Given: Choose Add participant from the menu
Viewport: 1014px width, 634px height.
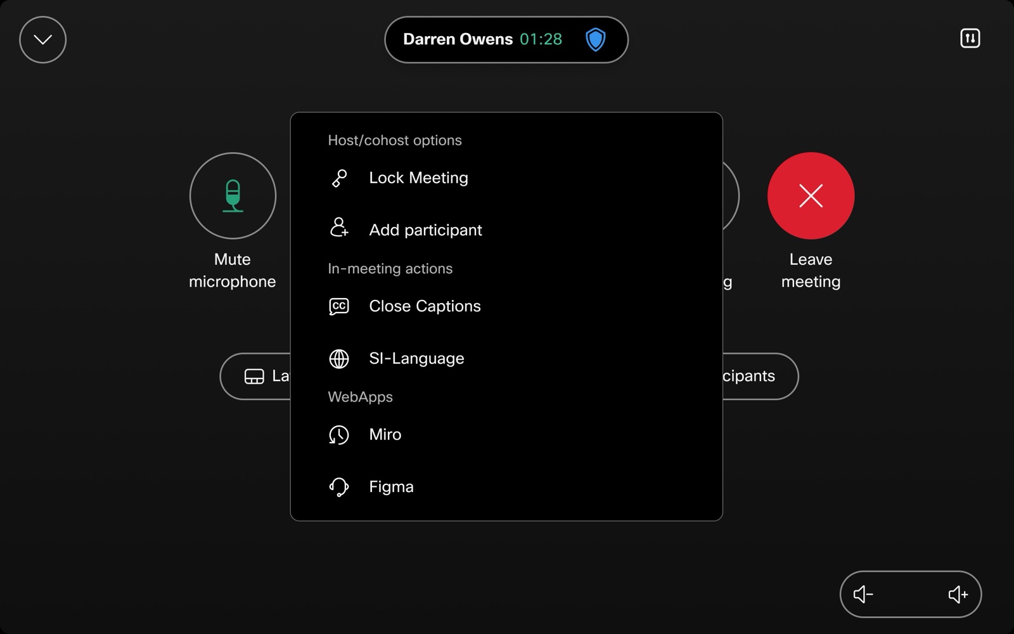Looking at the screenshot, I should point(506,230).
